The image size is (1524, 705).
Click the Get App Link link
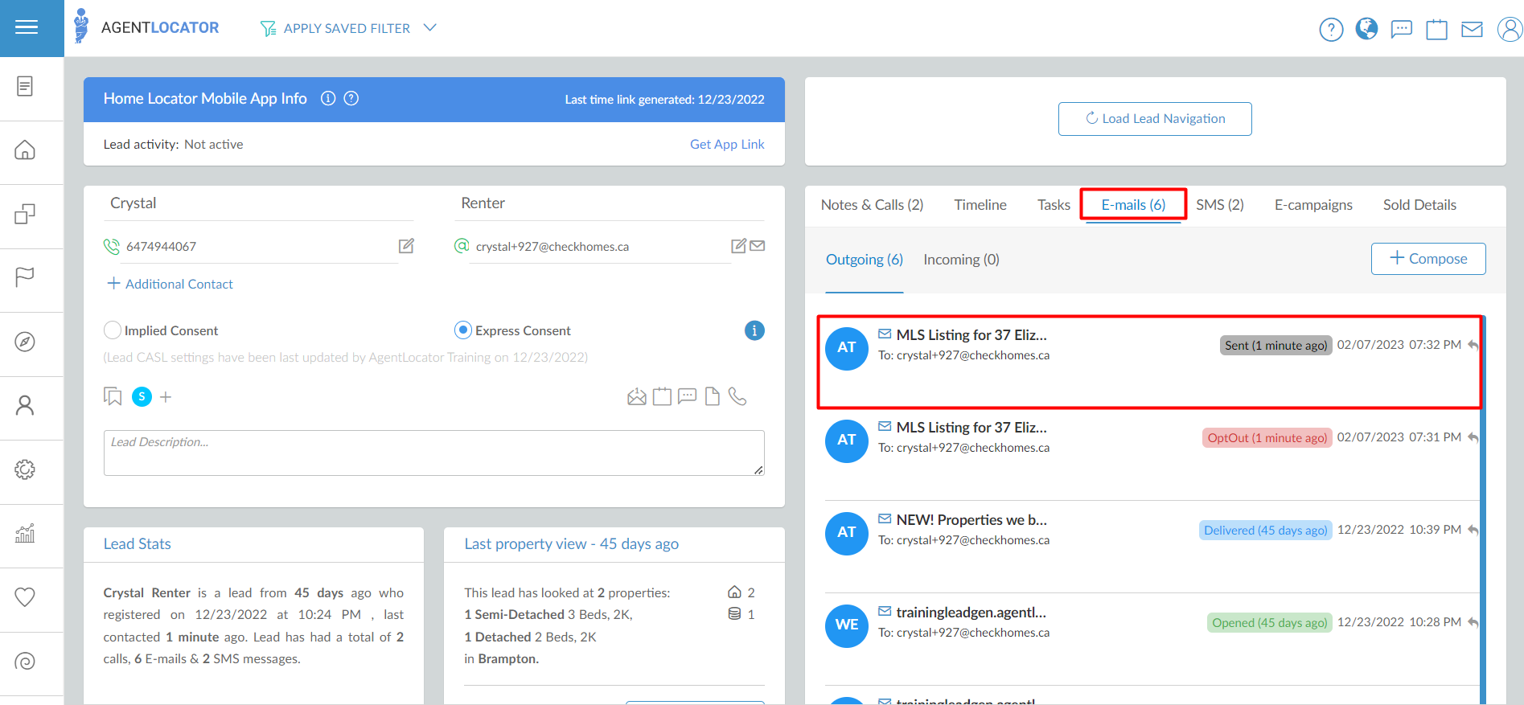[x=727, y=145]
